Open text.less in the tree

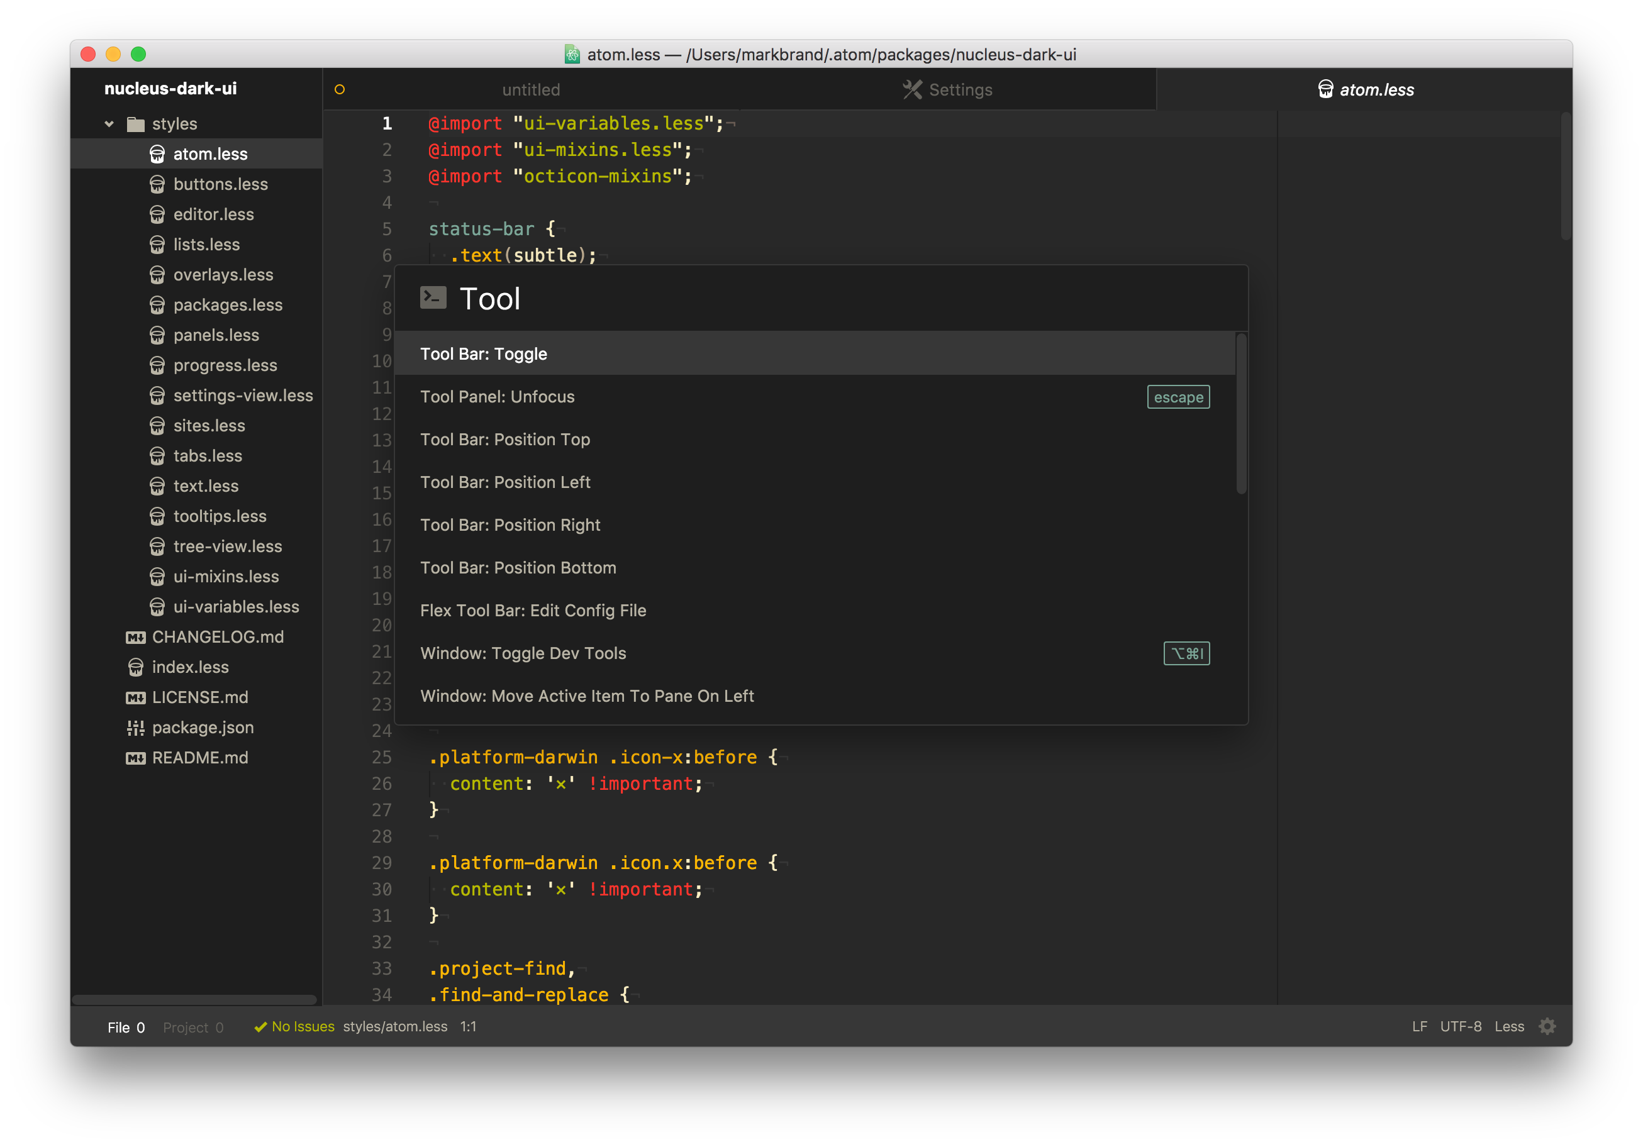click(196, 486)
